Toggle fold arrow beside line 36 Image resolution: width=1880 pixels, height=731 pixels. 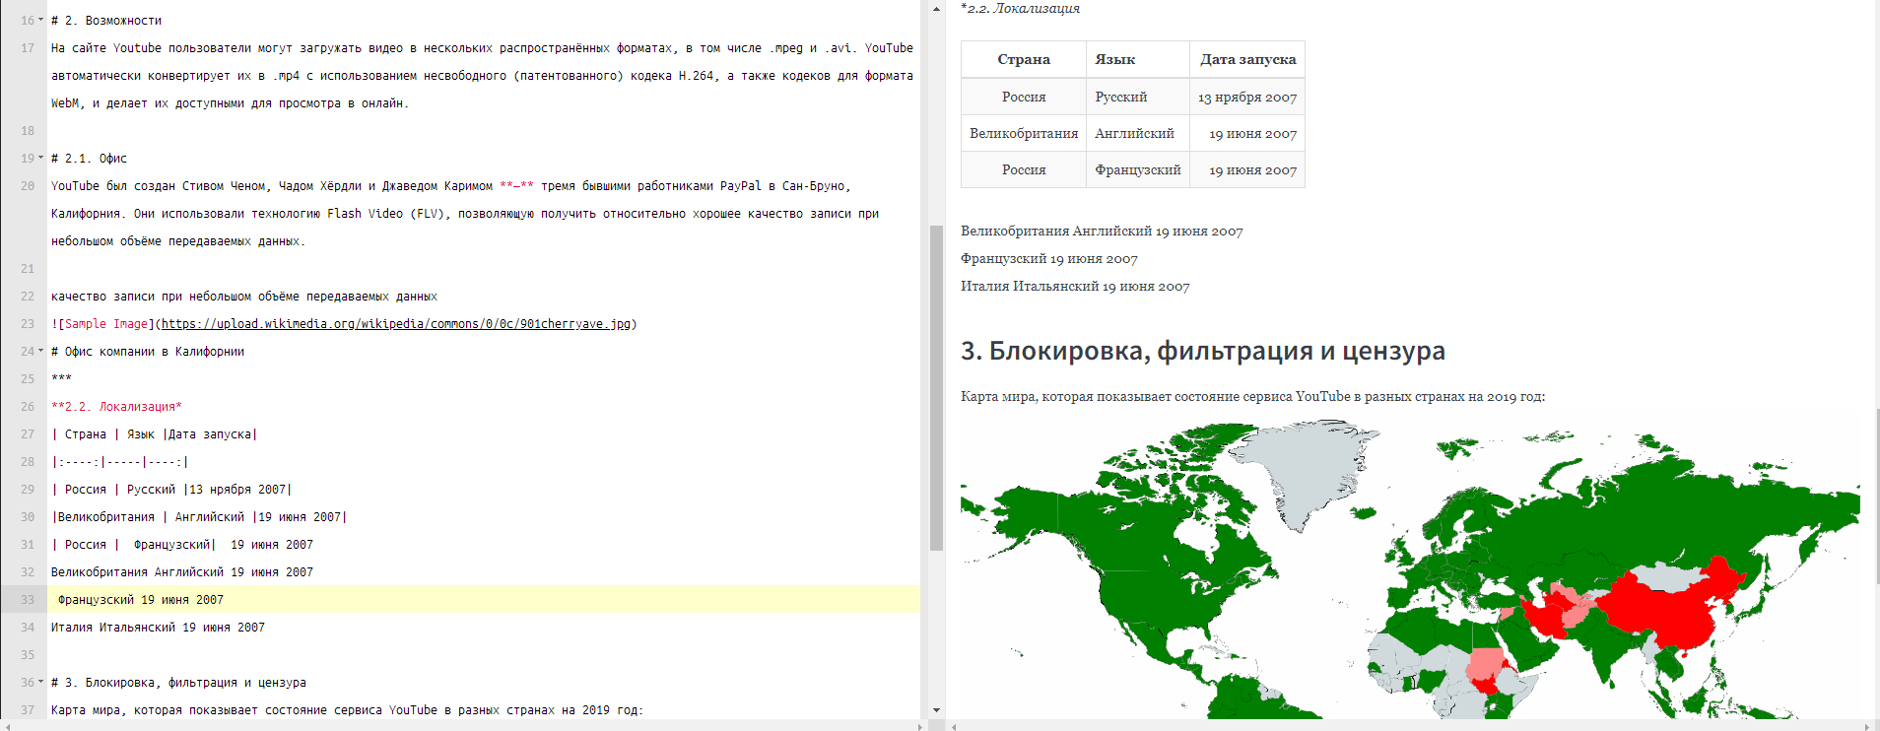tap(40, 682)
